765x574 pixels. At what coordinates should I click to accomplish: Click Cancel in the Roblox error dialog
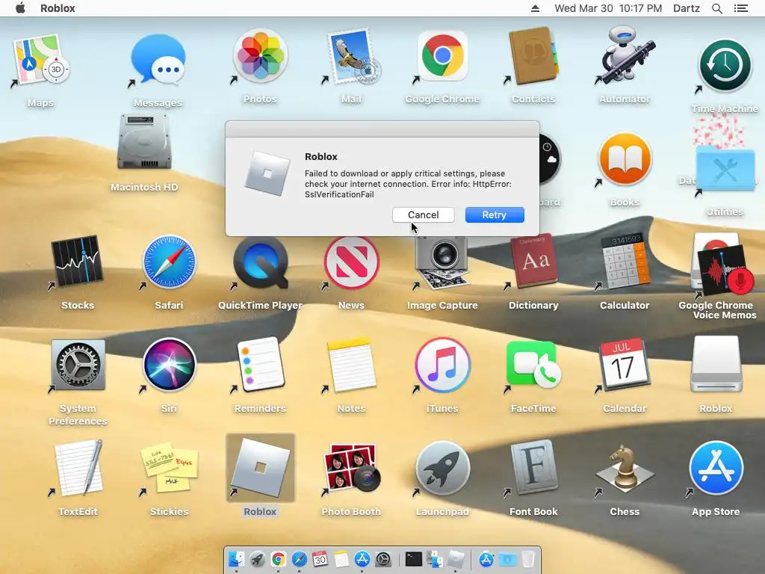pyautogui.click(x=423, y=215)
